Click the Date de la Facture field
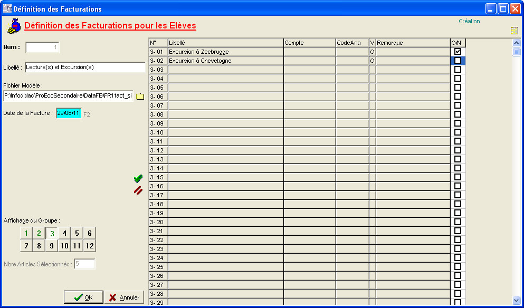The width and height of the screenshot is (524, 308). (x=69, y=113)
